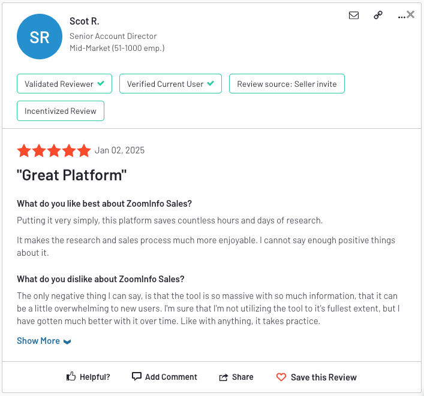Screen dimensions: 424x396
Task: Open Scot R. reviewer name
Action: (x=85, y=21)
